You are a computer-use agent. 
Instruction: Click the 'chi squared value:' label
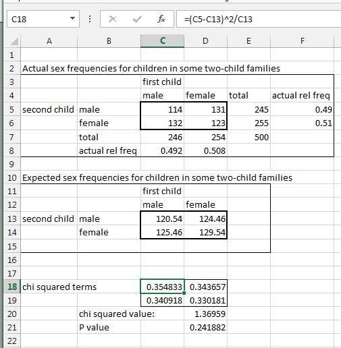[x=117, y=314]
